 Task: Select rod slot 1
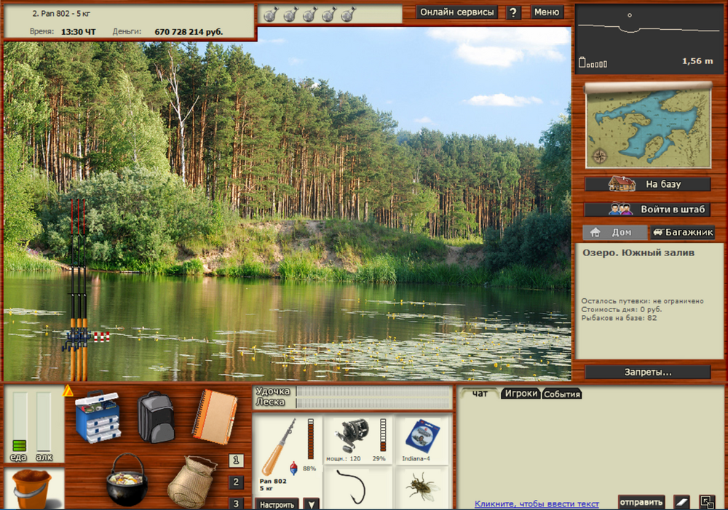(236, 460)
